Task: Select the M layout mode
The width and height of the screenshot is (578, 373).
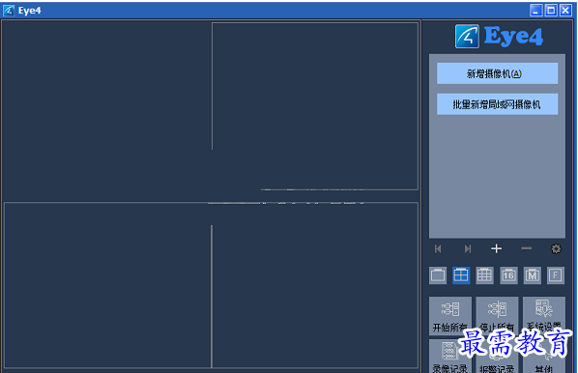Action: (x=533, y=275)
